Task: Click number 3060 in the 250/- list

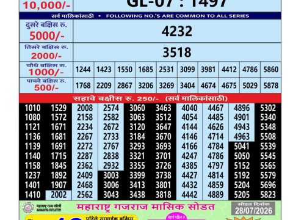Action: point(137,108)
